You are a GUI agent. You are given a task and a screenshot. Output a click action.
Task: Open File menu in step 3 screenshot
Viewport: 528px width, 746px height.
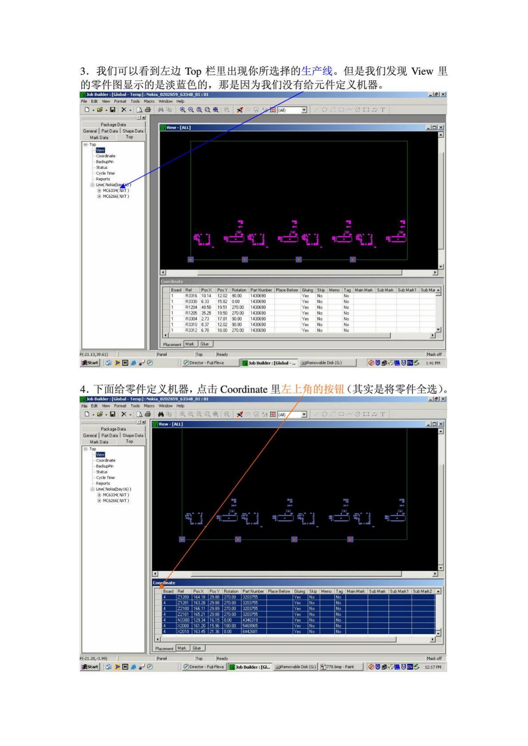point(84,101)
